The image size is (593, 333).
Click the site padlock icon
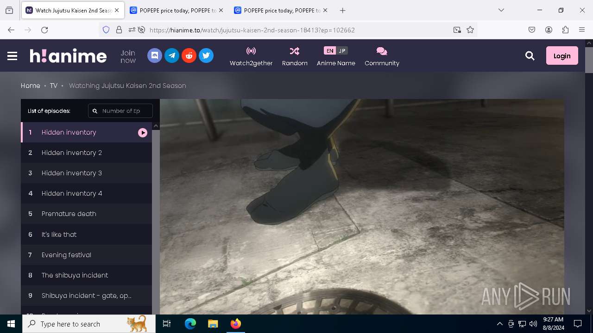point(119,30)
